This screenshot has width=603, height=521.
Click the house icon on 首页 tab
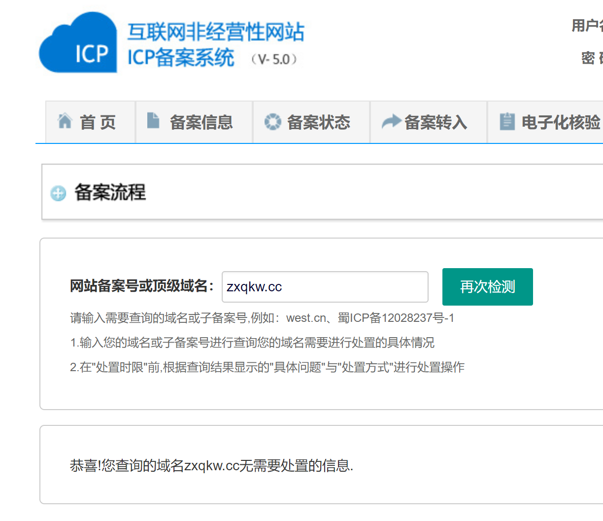pos(65,121)
